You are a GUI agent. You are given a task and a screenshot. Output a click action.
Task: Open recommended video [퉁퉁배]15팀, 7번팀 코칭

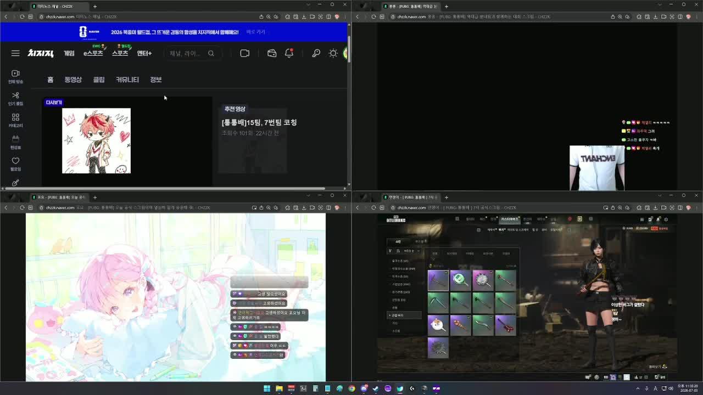[x=259, y=122]
